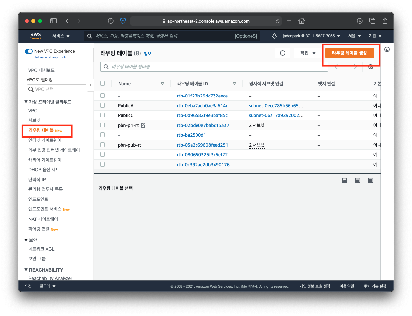The image size is (412, 316).
Task: Sort by 라우팅 테이블 ID column arrow
Action: [x=234, y=84]
